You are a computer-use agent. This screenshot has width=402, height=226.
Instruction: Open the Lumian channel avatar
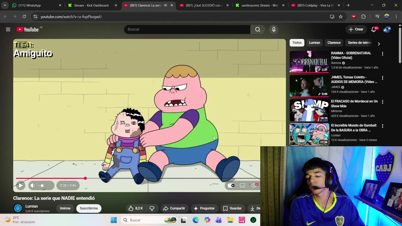coord(18,208)
